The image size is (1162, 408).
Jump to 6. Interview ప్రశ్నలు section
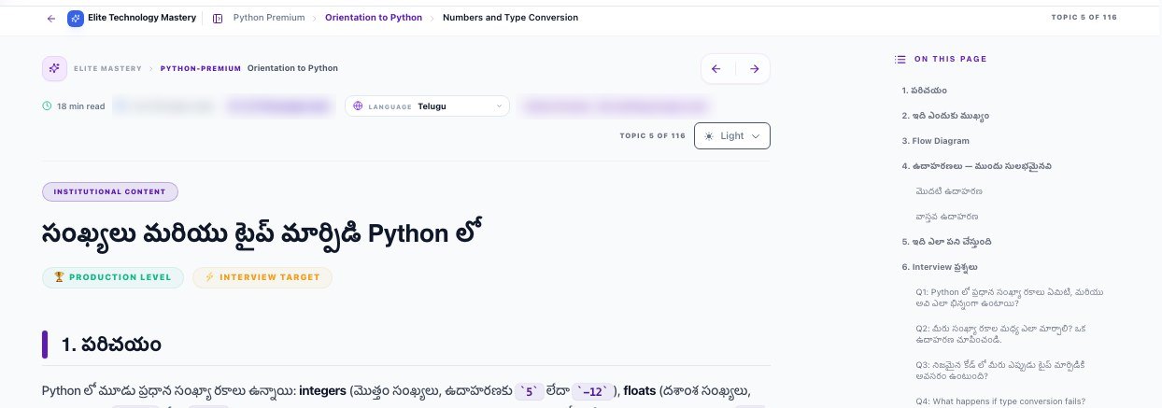[x=939, y=267]
